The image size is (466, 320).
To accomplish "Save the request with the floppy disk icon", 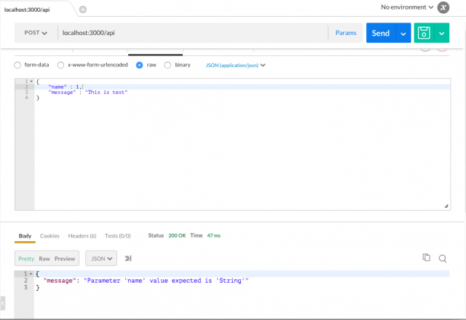I will pos(424,33).
